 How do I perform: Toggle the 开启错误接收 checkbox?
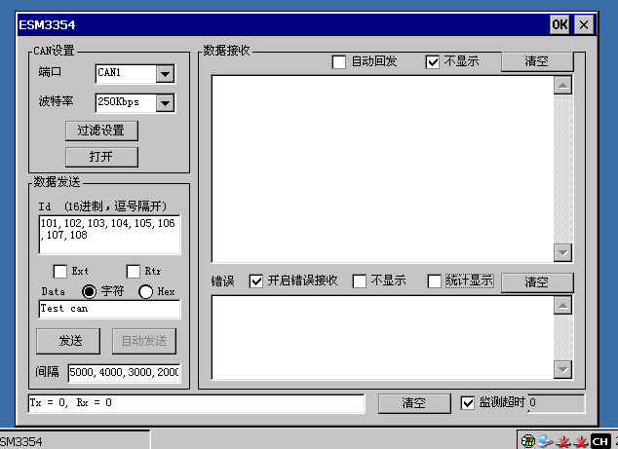[x=256, y=281]
